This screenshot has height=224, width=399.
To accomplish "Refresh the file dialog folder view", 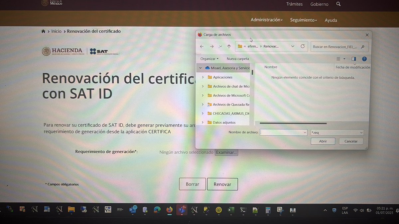I will pyautogui.click(x=303, y=46).
